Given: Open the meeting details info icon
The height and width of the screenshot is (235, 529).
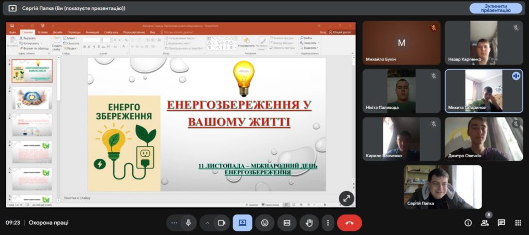Looking at the screenshot, I should [468, 223].
